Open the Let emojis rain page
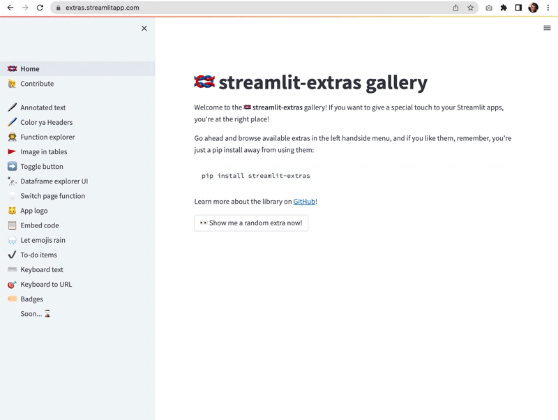 point(43,240)
